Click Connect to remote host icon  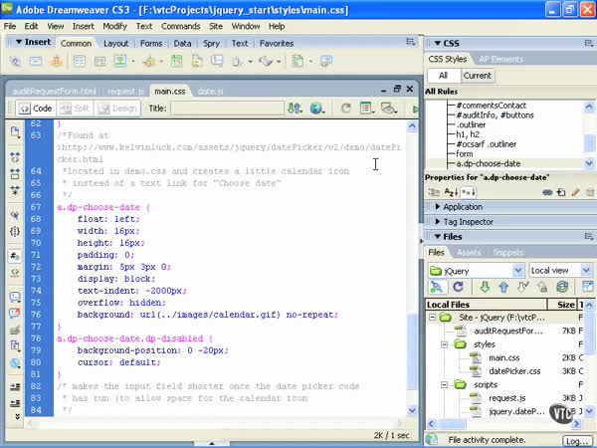tap(437, 287)
